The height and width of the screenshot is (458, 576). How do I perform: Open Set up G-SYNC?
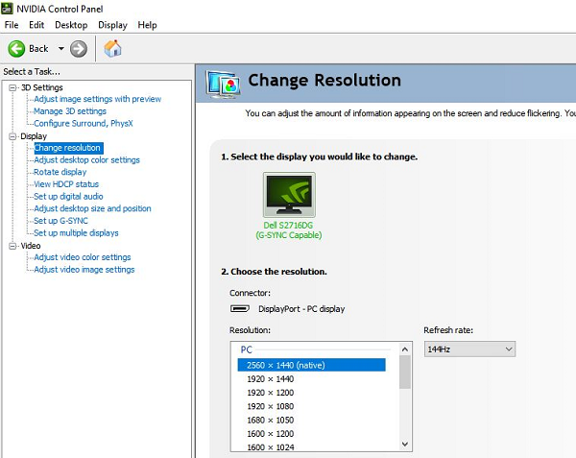[x=60, y=221]
